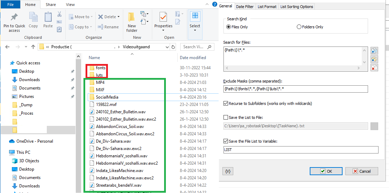The width and height of the screenshot is (389, 193).
Task: Open the View ribbon tab
Action: point(70,5)
